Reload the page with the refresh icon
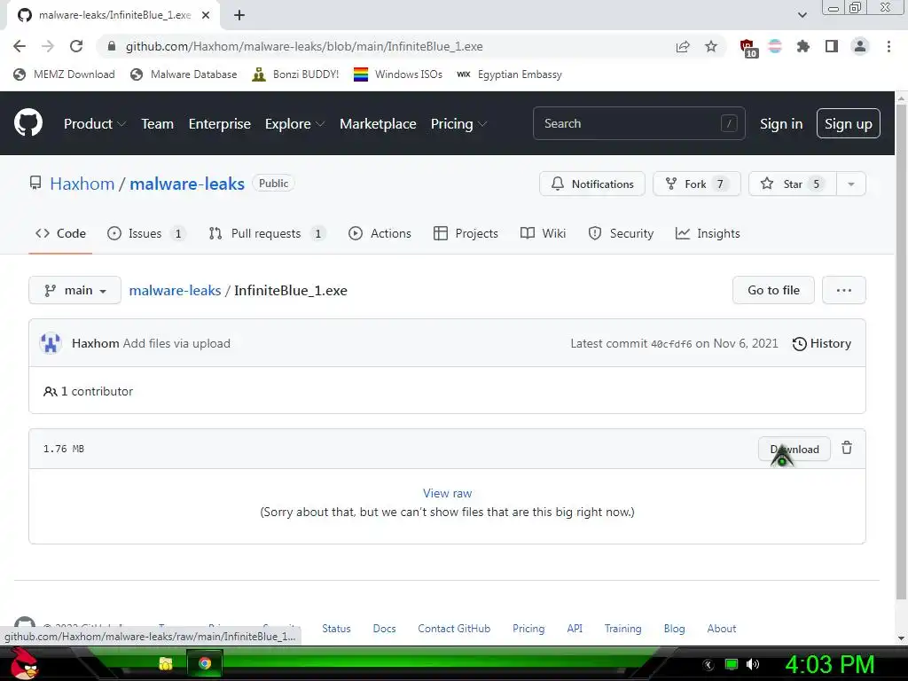Image resolution: width=908 pixels, height=681 pixels. point(76,46)
